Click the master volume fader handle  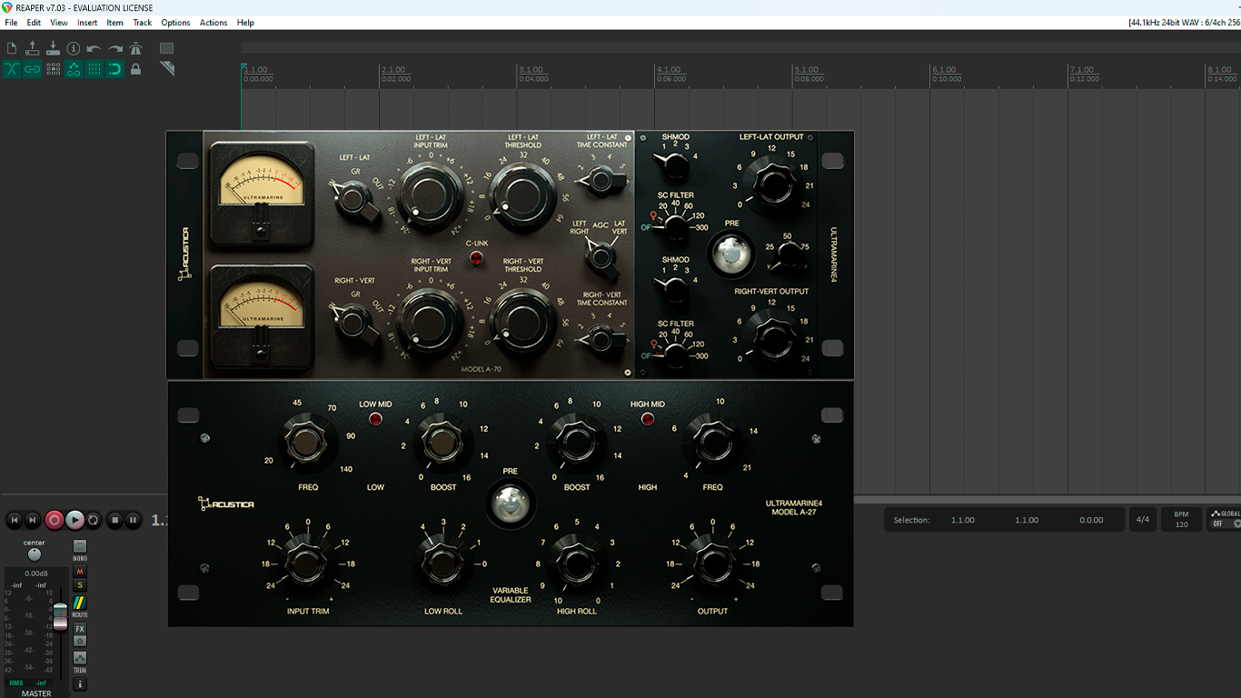[x=60, y=615]
